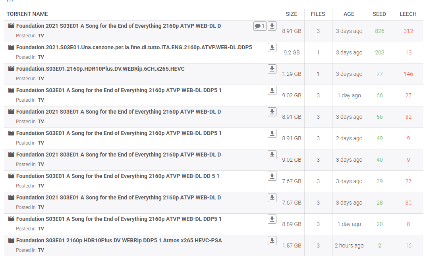Open the HEVC-PSA Atmos x265 torrent title
427x259 pixels.
pyautogui.click(x=119, y=240)
